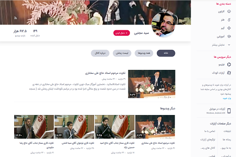Open the Filimo service icon
This screenshot has height=157, width=236.
pos(229,64)
